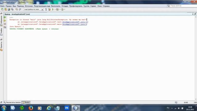
Task: Click the Debug Project toolbar icon
Action: coord(58,10)
